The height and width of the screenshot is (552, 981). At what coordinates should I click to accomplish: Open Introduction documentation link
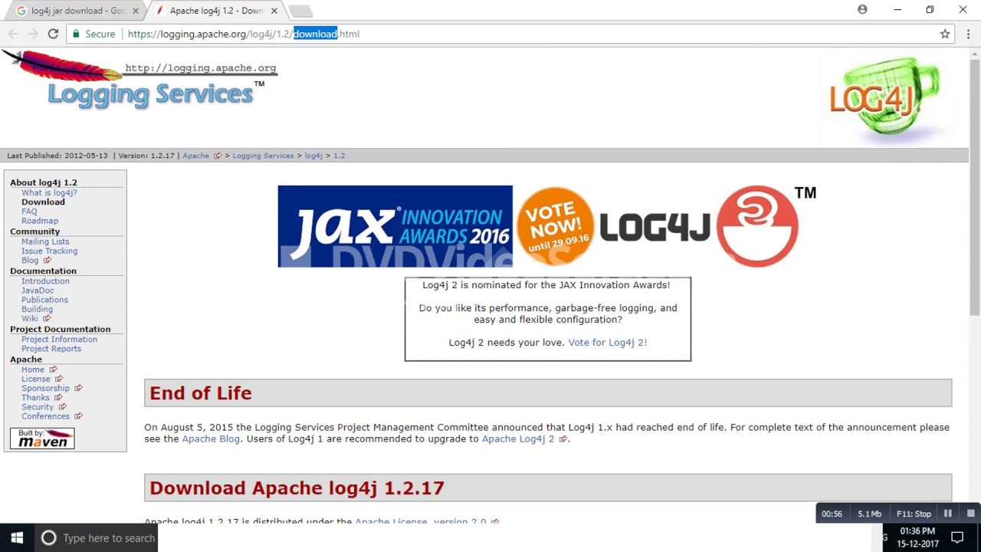click(45, 281)
